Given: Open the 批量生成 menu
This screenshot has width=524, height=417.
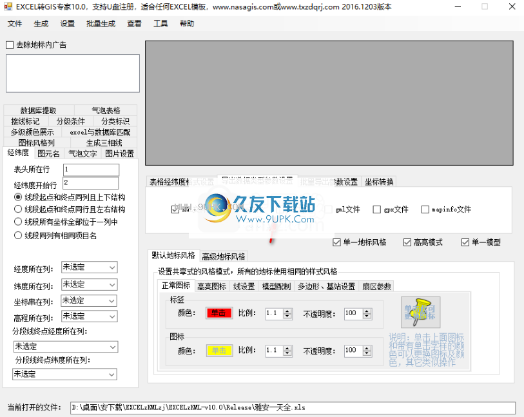Looking at the screenshot, I should click(101, 24).
